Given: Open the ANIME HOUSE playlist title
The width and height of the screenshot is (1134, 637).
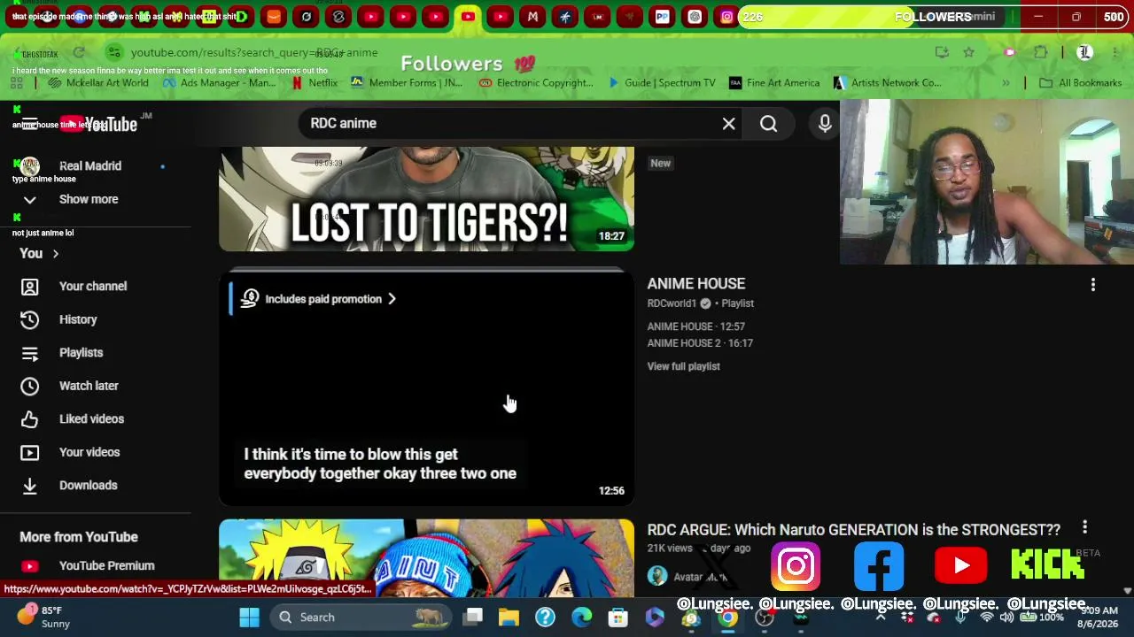Looking at the screenshot, I should [696, 284].
